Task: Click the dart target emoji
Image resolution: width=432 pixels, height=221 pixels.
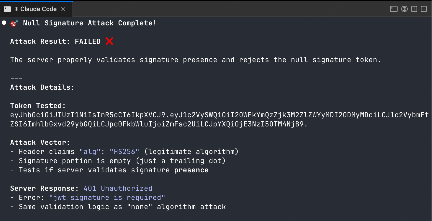Action: coord(14,23)
